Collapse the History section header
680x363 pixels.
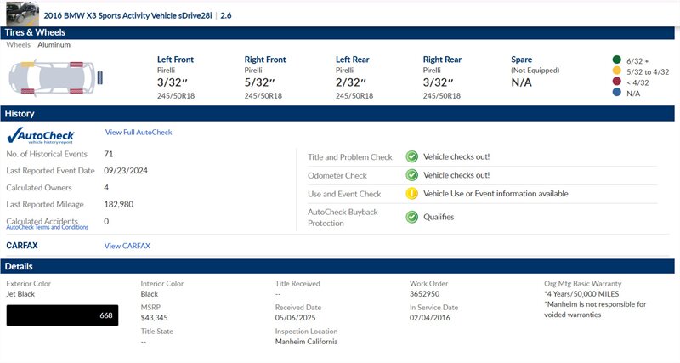[x=340, y=113]
